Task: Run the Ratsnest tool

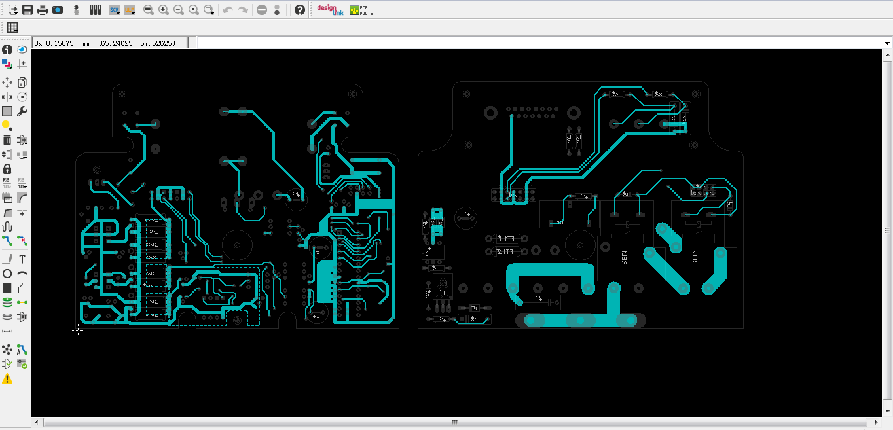Action: [x=7, y=349]
